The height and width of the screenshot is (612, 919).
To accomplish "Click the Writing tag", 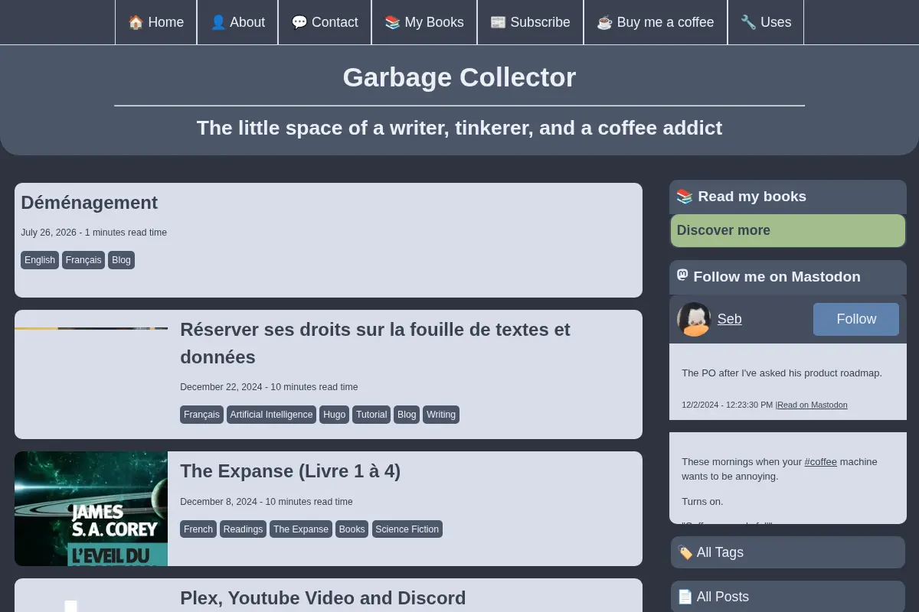I will click(441, 415).
